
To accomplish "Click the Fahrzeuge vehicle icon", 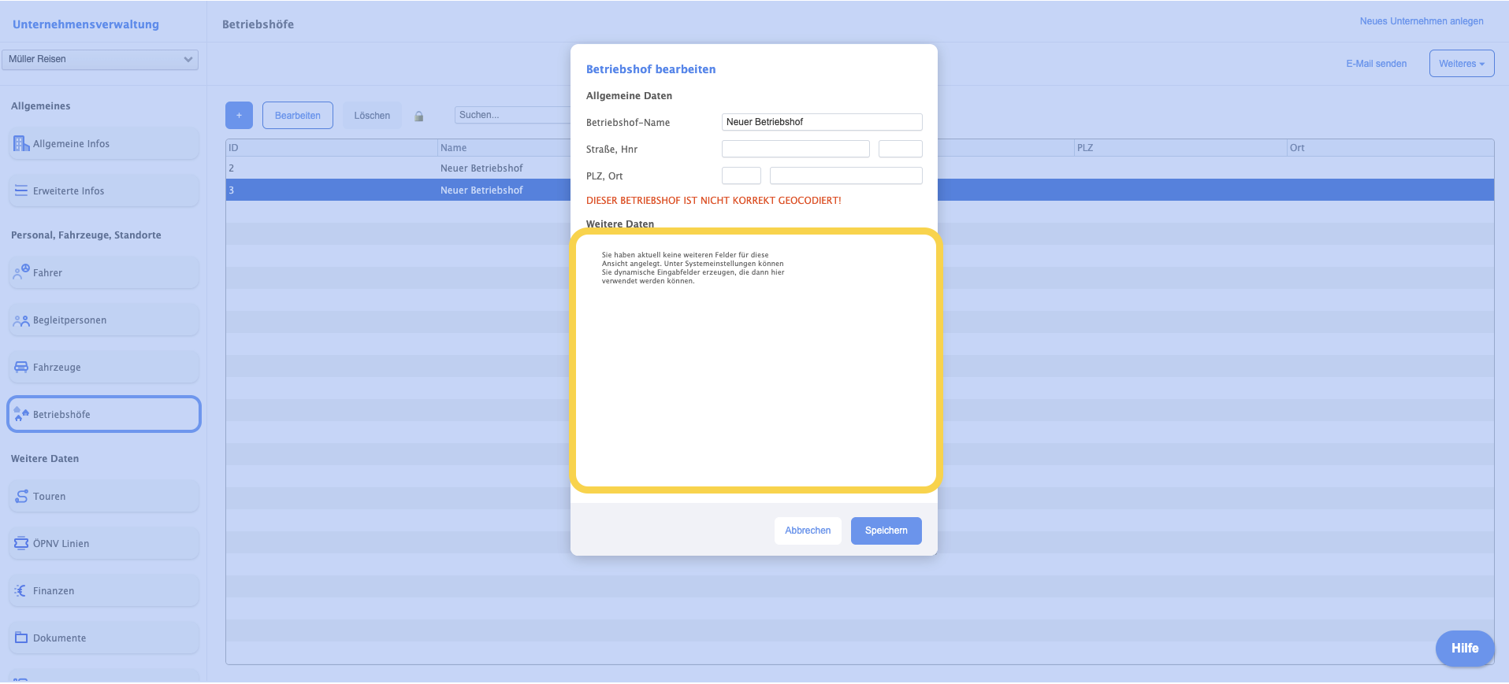I will (21, 368).
